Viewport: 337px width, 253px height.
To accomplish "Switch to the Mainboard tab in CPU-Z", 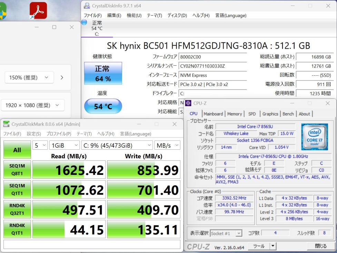I will 213,114.
